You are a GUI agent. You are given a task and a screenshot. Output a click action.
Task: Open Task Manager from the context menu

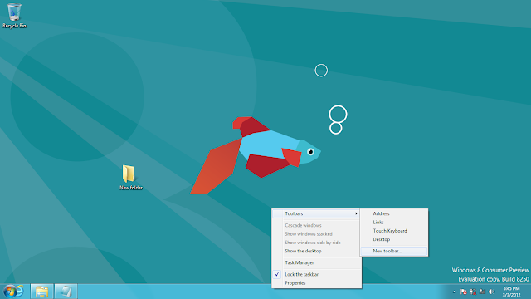[316, 262]
